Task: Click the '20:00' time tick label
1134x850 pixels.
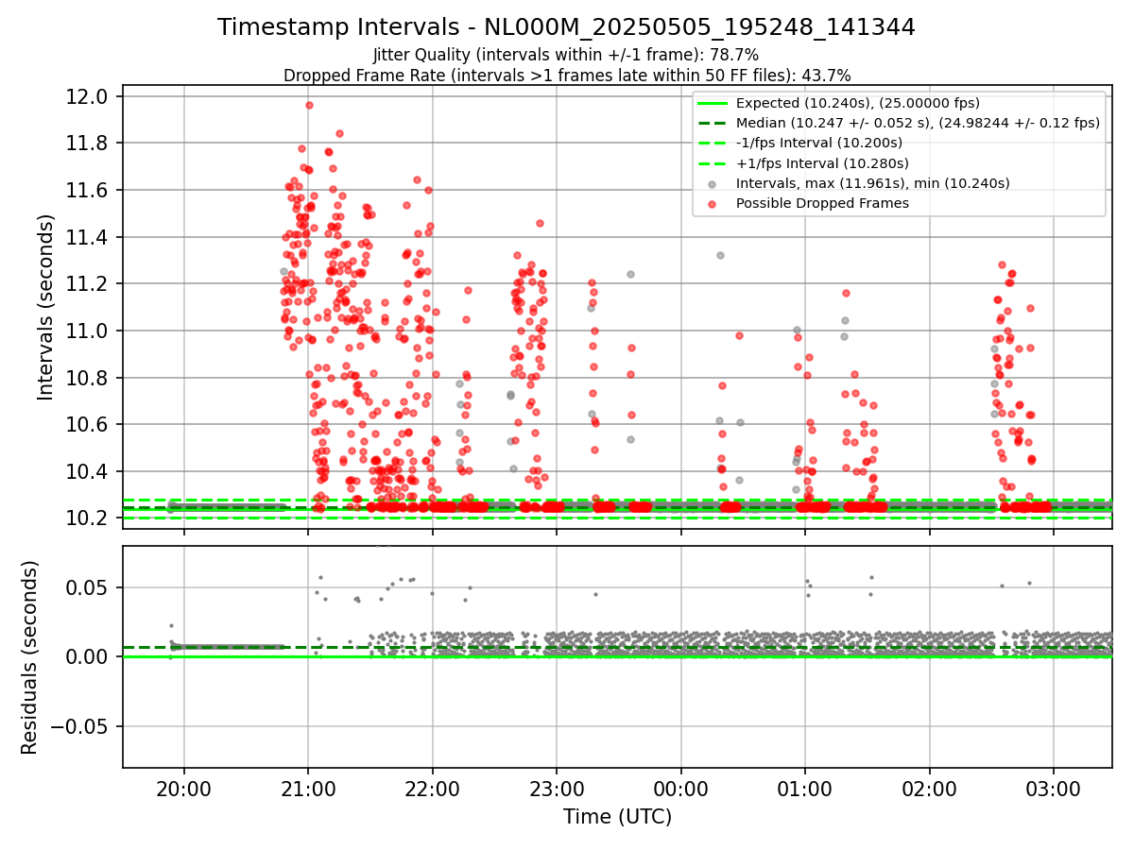Action: pyautogui.click(x=183, y=789)
